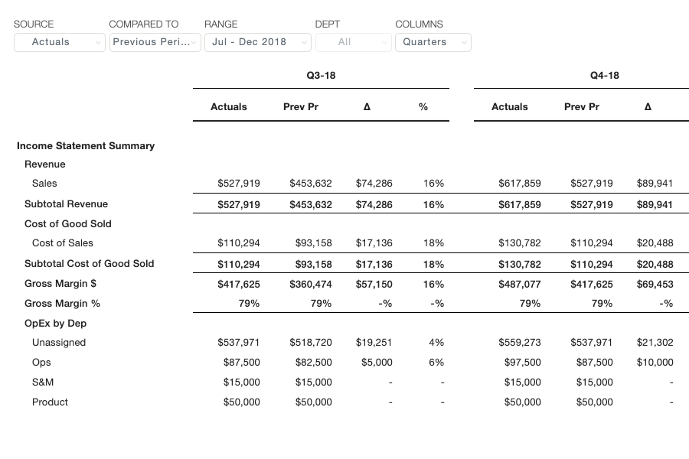This screenshot has height=459, width=689.
Task: Click the Q4-18 period header
Action: tap(604, 76)
